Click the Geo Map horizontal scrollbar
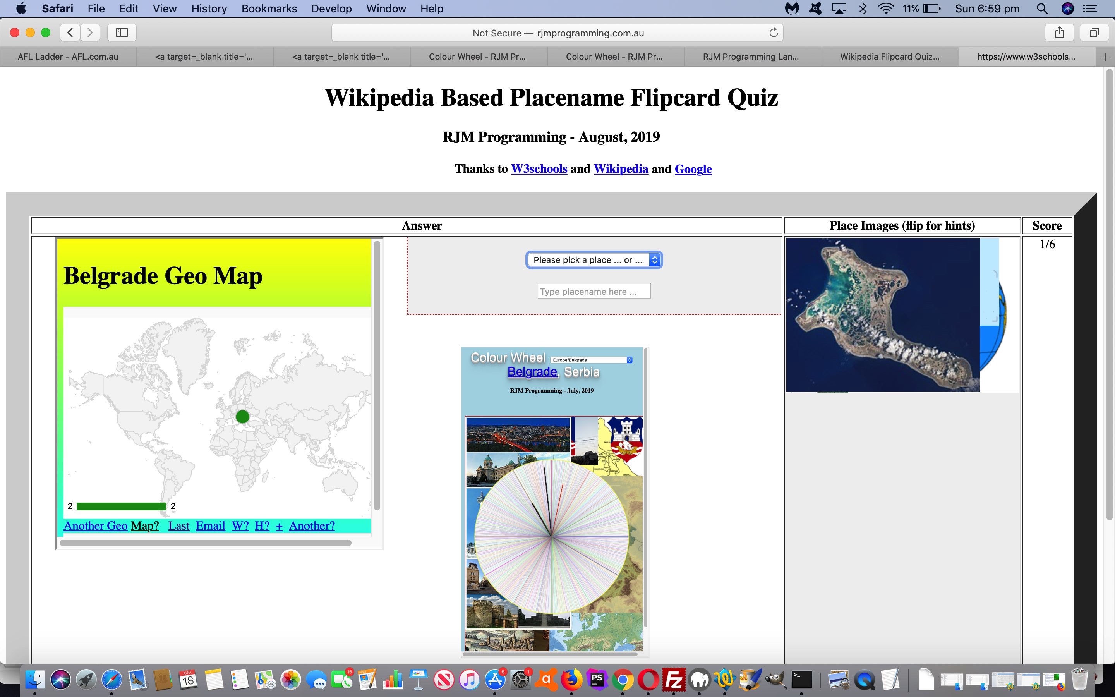 206,542
